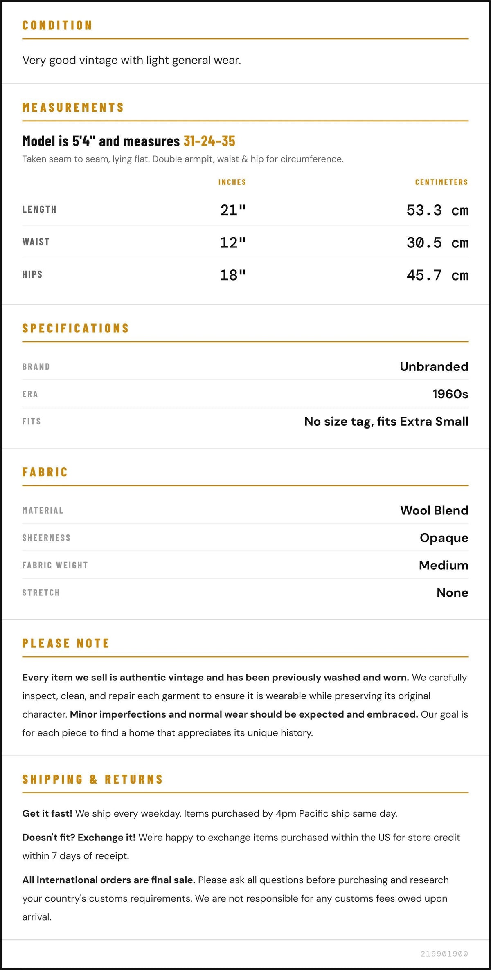This screenshot has width=491, height=970.
Task: Click the Unbranded brand value
Action: (434, 366)
